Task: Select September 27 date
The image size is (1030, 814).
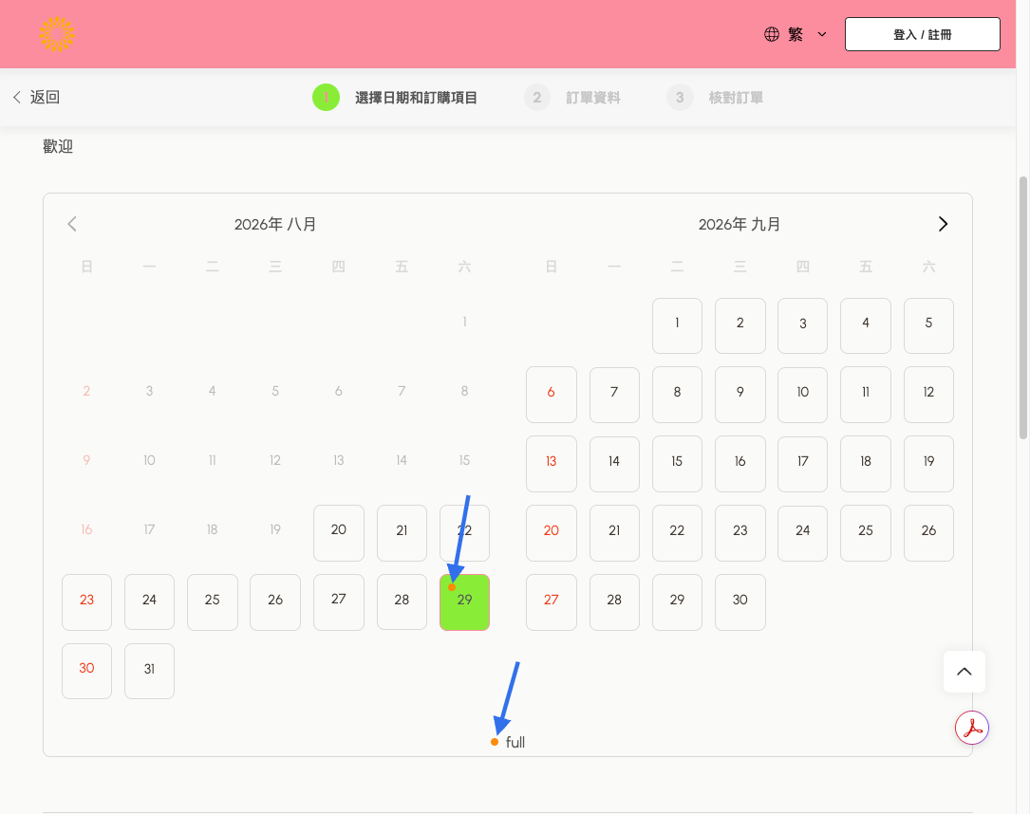Action: click(x=552, y=602)
